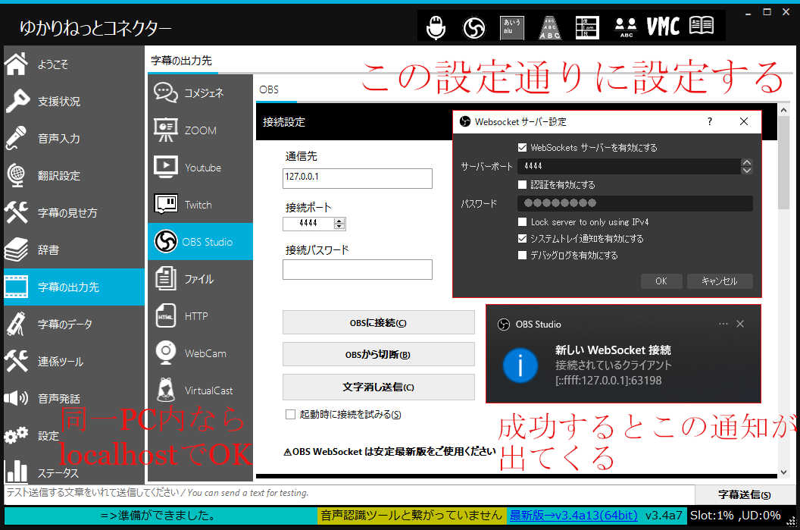800x530 pixels.
Task: Open 設定 gear item in sidebar
Action: [74, 435]
